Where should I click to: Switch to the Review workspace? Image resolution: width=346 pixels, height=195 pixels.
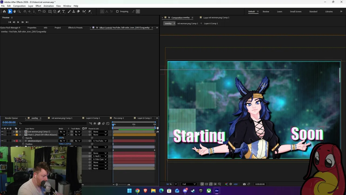coord(266,11)
